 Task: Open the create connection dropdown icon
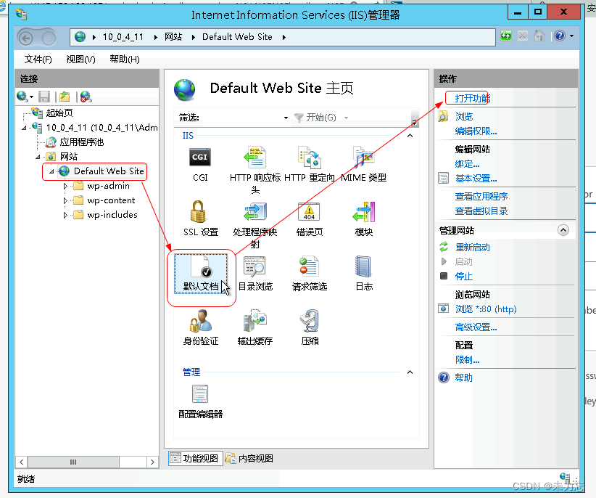[x=25, y=97]
